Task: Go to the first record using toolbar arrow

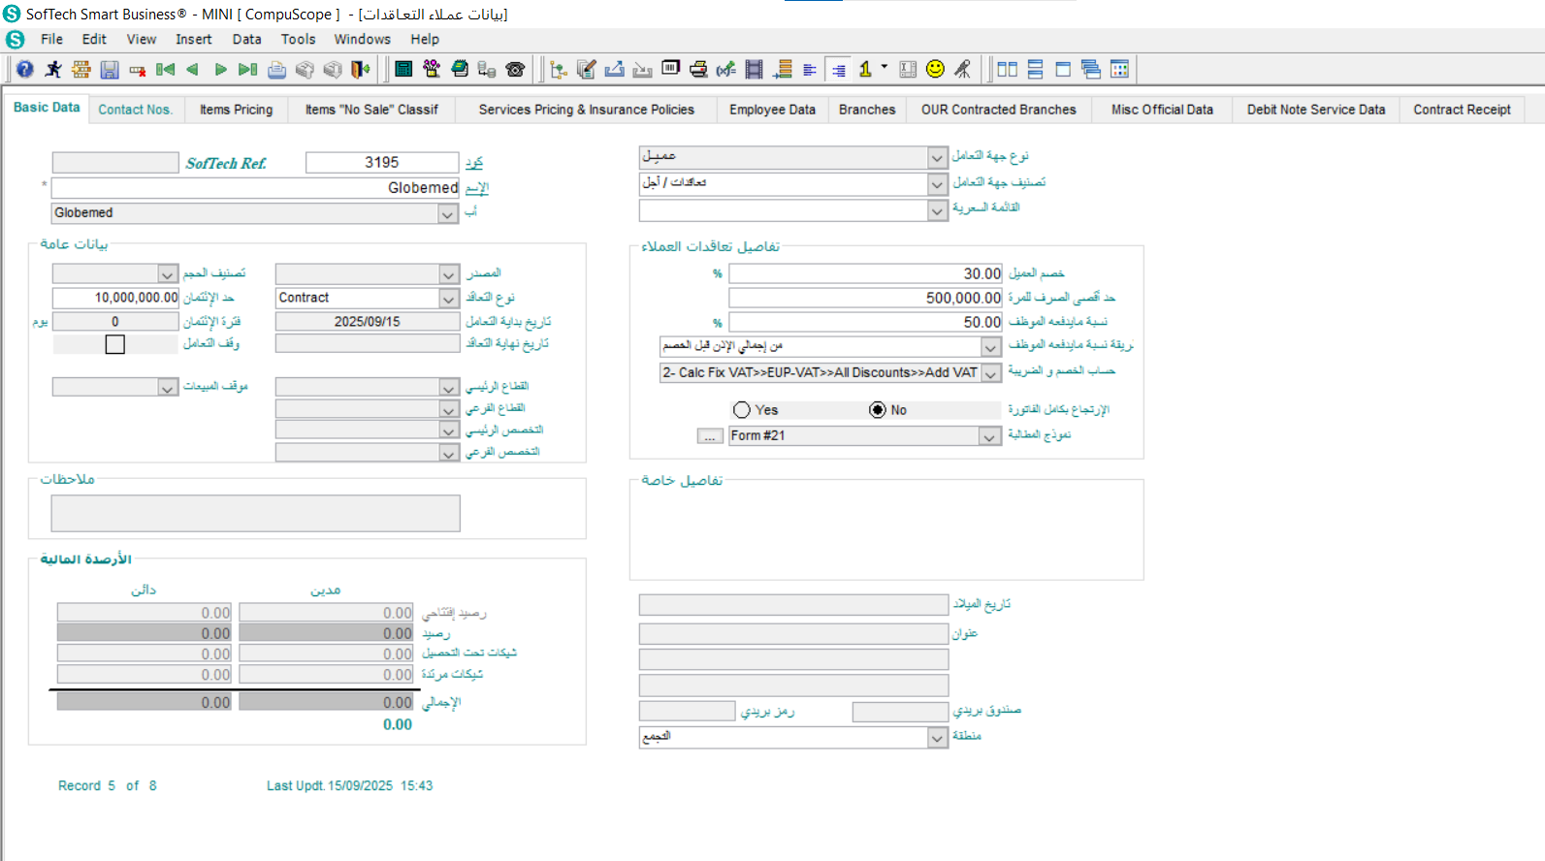Action: pos(166,69)
